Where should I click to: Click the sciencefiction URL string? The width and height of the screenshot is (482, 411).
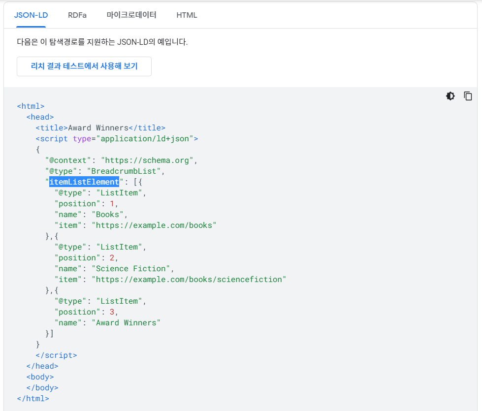(x=189, y=280)
